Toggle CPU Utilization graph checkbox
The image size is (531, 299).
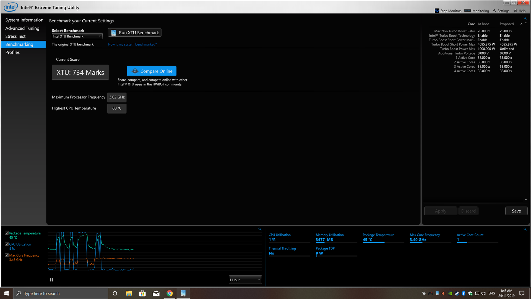(7, 244)
